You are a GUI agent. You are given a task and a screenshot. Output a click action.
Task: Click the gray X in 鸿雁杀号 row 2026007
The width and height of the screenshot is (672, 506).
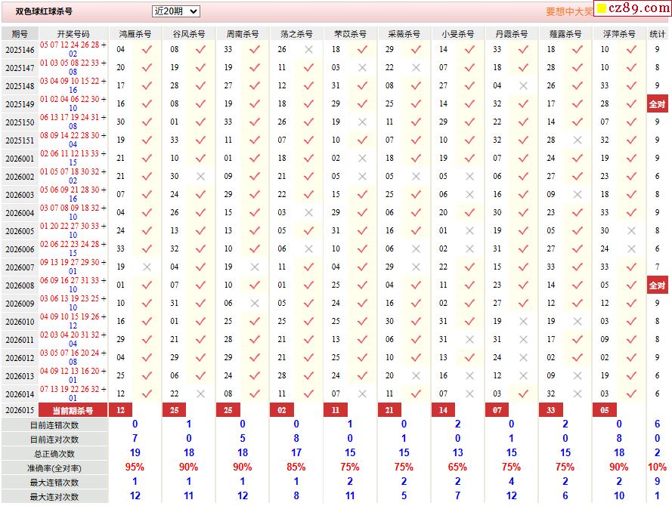[147, 267]
